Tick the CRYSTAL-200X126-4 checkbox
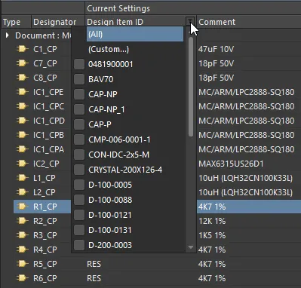Screen dimensions: 301x288 coord(79,170)
